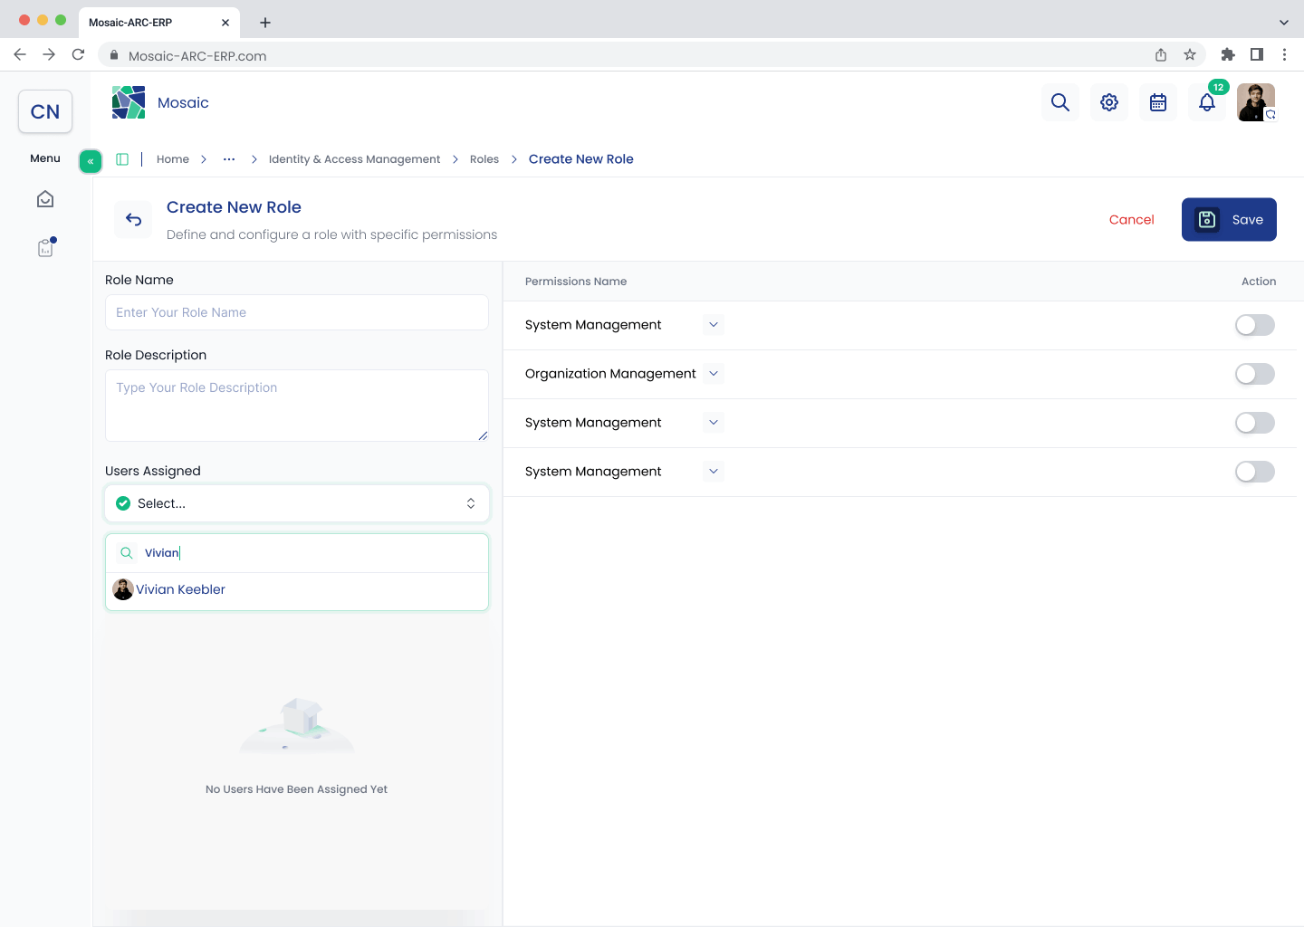Click the Role Description text area
The height and width of the screenshot is (927, 1304).
coord(297,406)
